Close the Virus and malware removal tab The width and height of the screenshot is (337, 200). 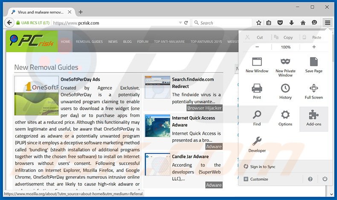(70, 12)
